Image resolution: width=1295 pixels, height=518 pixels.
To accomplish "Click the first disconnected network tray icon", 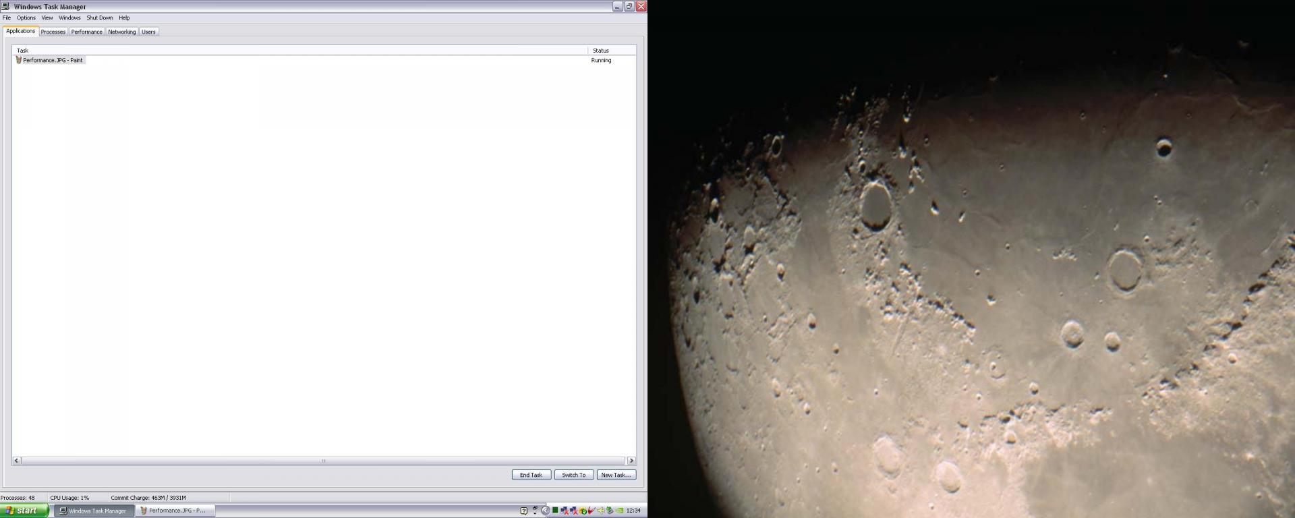I will (x=565, y=511).
